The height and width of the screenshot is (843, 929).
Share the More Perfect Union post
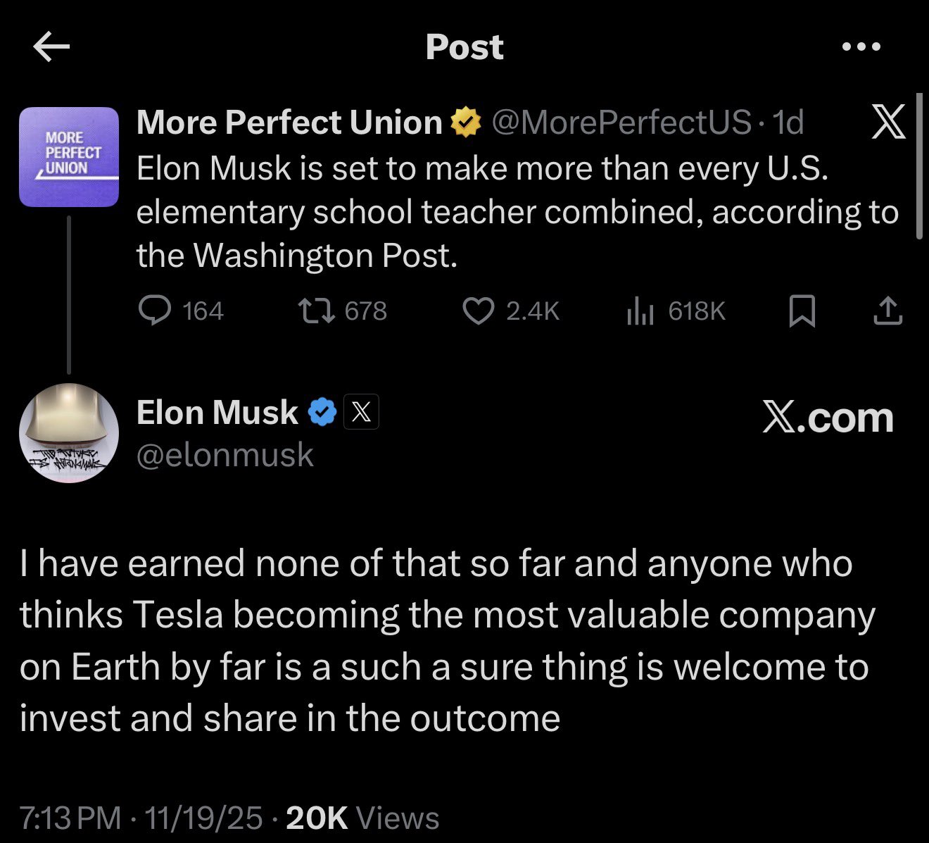pos(887,311)
